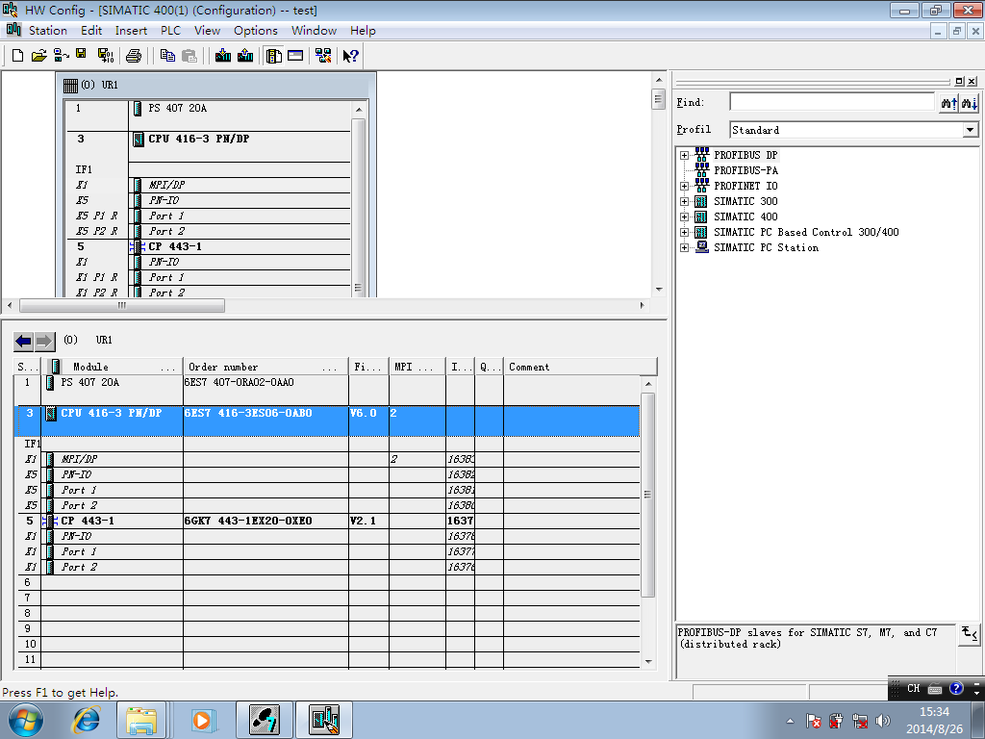The height and width of the screenshot is (739, 985).
Task: Click the back navigation arrow above module table
Action: [23, 341]
